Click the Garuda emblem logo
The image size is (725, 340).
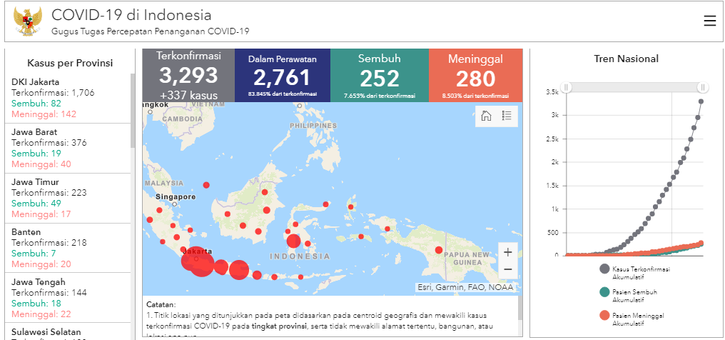coord(28,21)
